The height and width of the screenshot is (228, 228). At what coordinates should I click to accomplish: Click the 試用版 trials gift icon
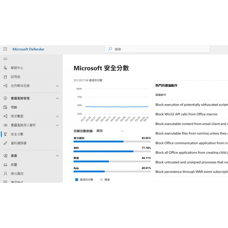pyautogui.click(x=5, y=77)
